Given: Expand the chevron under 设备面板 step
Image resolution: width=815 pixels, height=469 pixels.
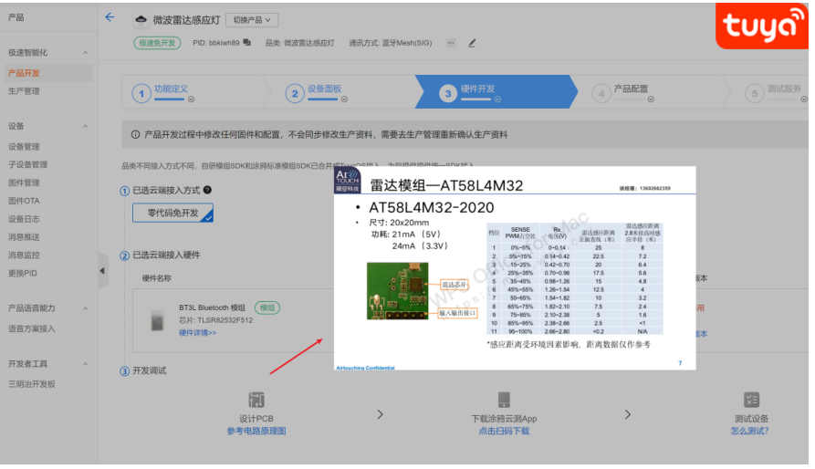Looking at the screenshot, I should (344, 99).
